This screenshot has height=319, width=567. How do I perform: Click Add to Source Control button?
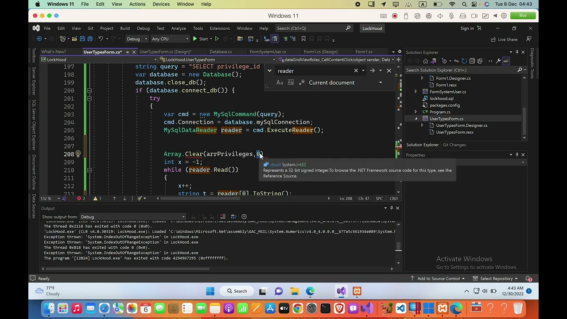(438, 279)
